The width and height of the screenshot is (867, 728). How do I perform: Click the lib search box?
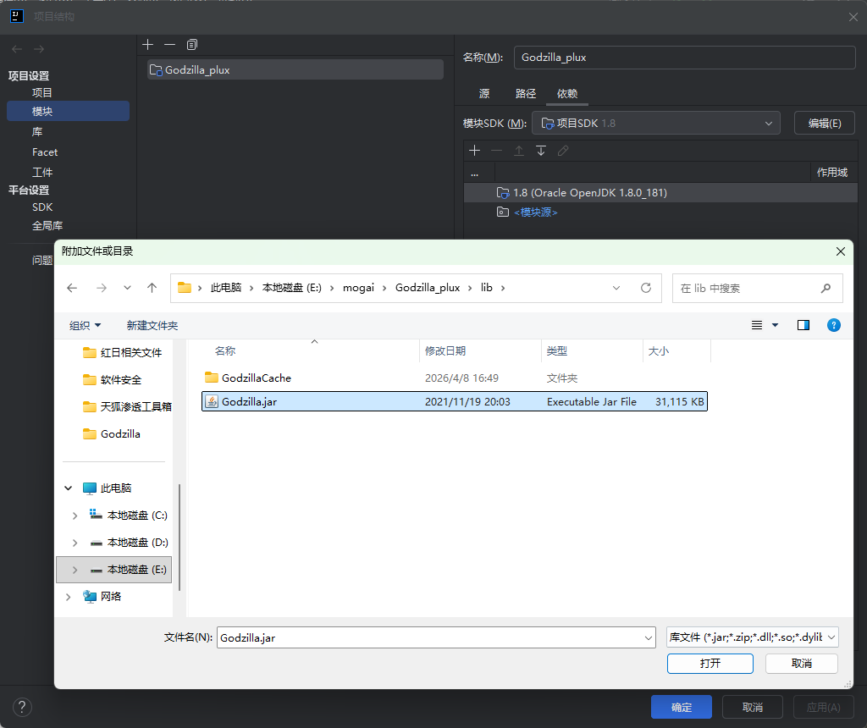tap(757, 288)
